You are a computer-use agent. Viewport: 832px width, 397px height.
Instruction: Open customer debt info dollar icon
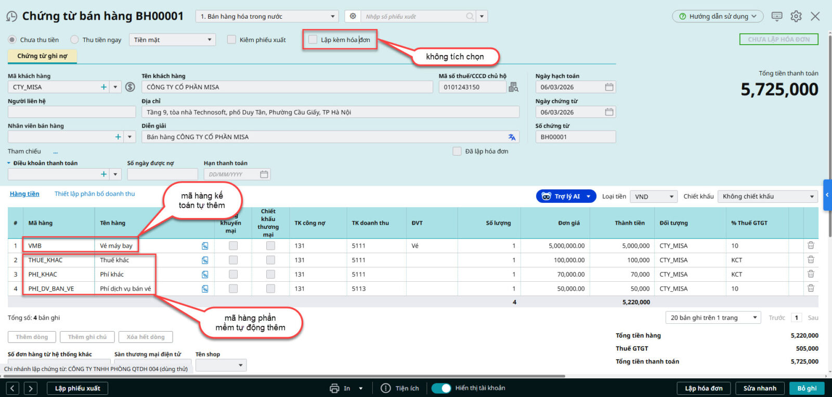coord(131,87)
